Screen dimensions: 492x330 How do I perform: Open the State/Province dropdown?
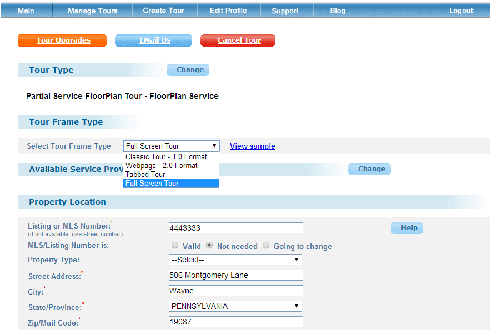click(235, 306)
